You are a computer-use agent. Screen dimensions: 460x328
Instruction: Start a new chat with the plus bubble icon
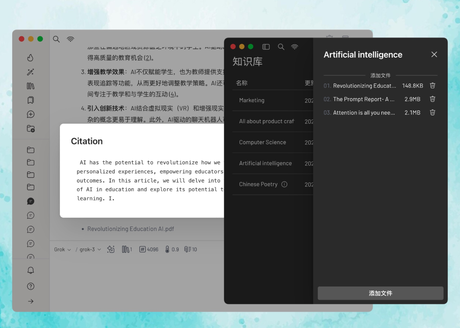point(31,114)
